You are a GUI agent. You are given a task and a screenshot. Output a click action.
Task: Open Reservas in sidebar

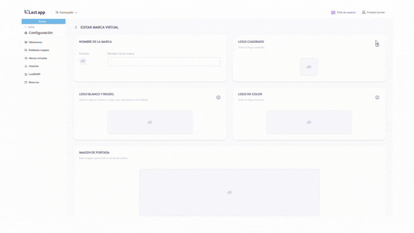coord(34,82)
